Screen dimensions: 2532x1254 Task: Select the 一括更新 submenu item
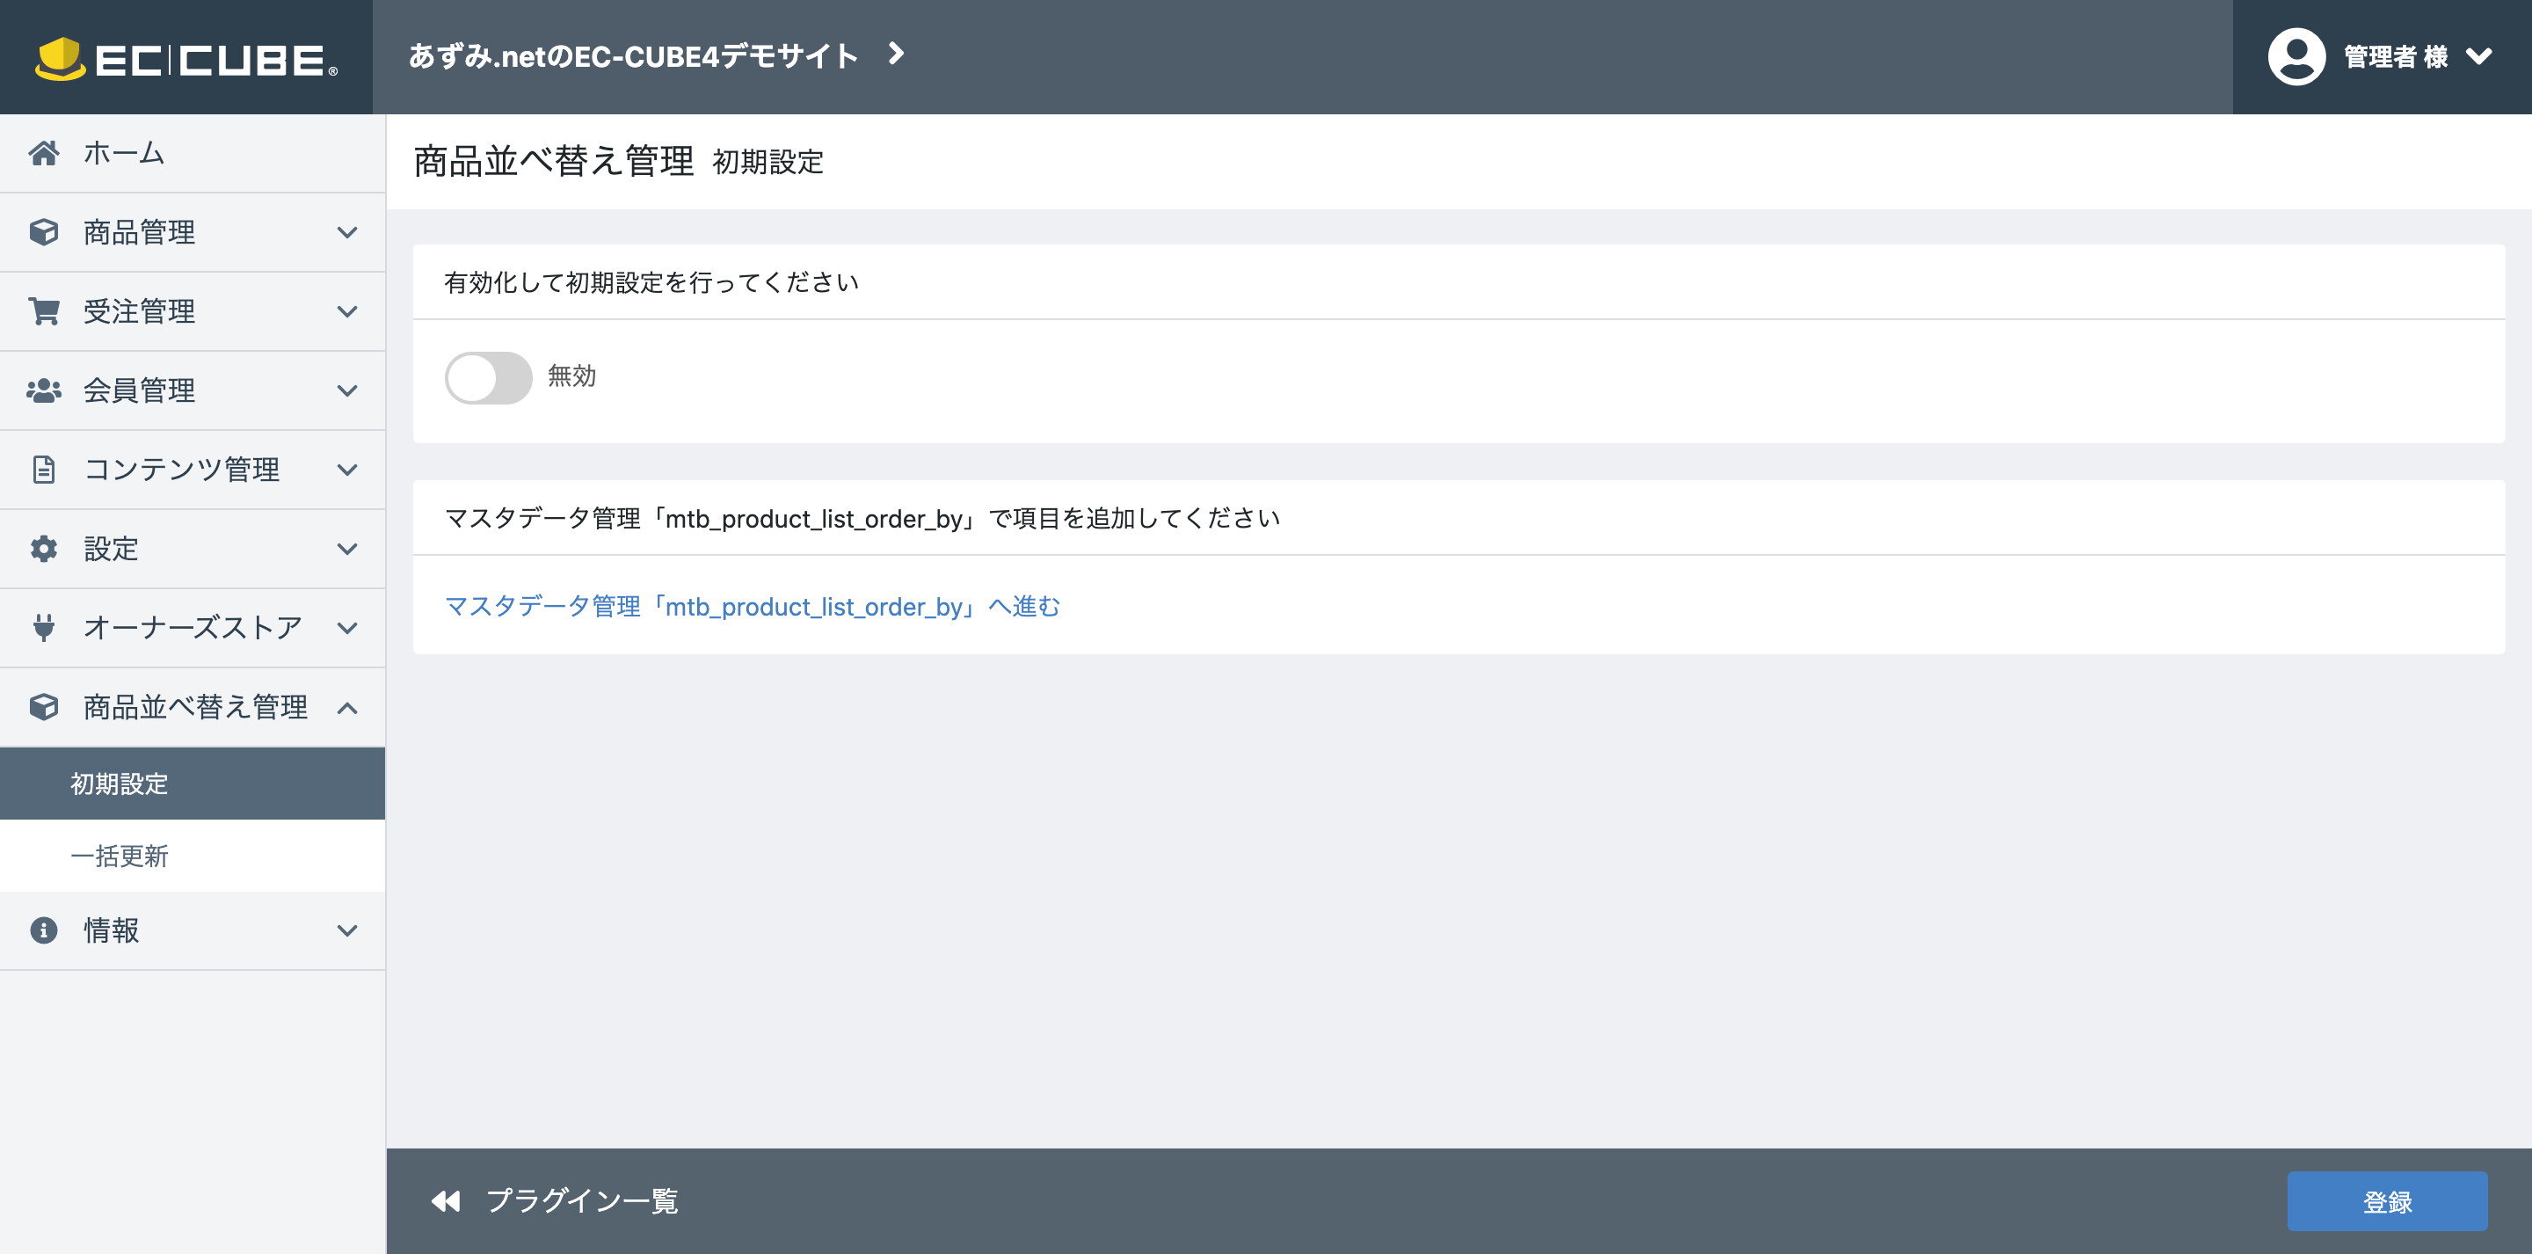(193, 856)
